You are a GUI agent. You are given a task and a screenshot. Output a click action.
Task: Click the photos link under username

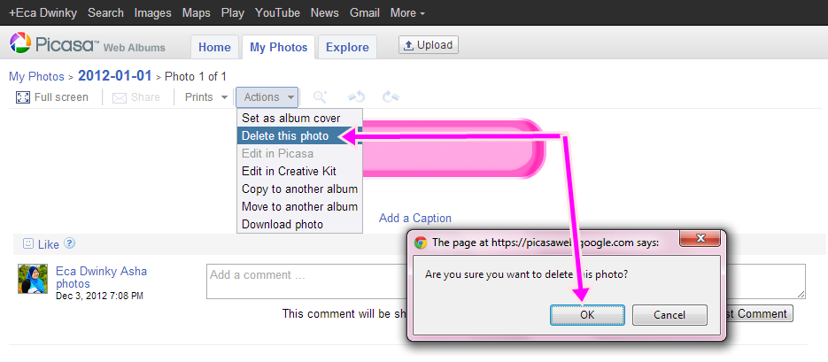click(x=73, y=283)
